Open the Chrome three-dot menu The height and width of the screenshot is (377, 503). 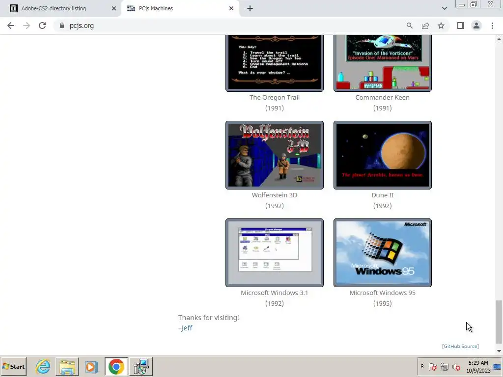pos(492,26)
